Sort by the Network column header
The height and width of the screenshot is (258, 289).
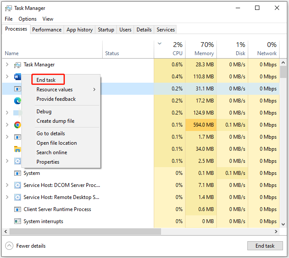264,50
